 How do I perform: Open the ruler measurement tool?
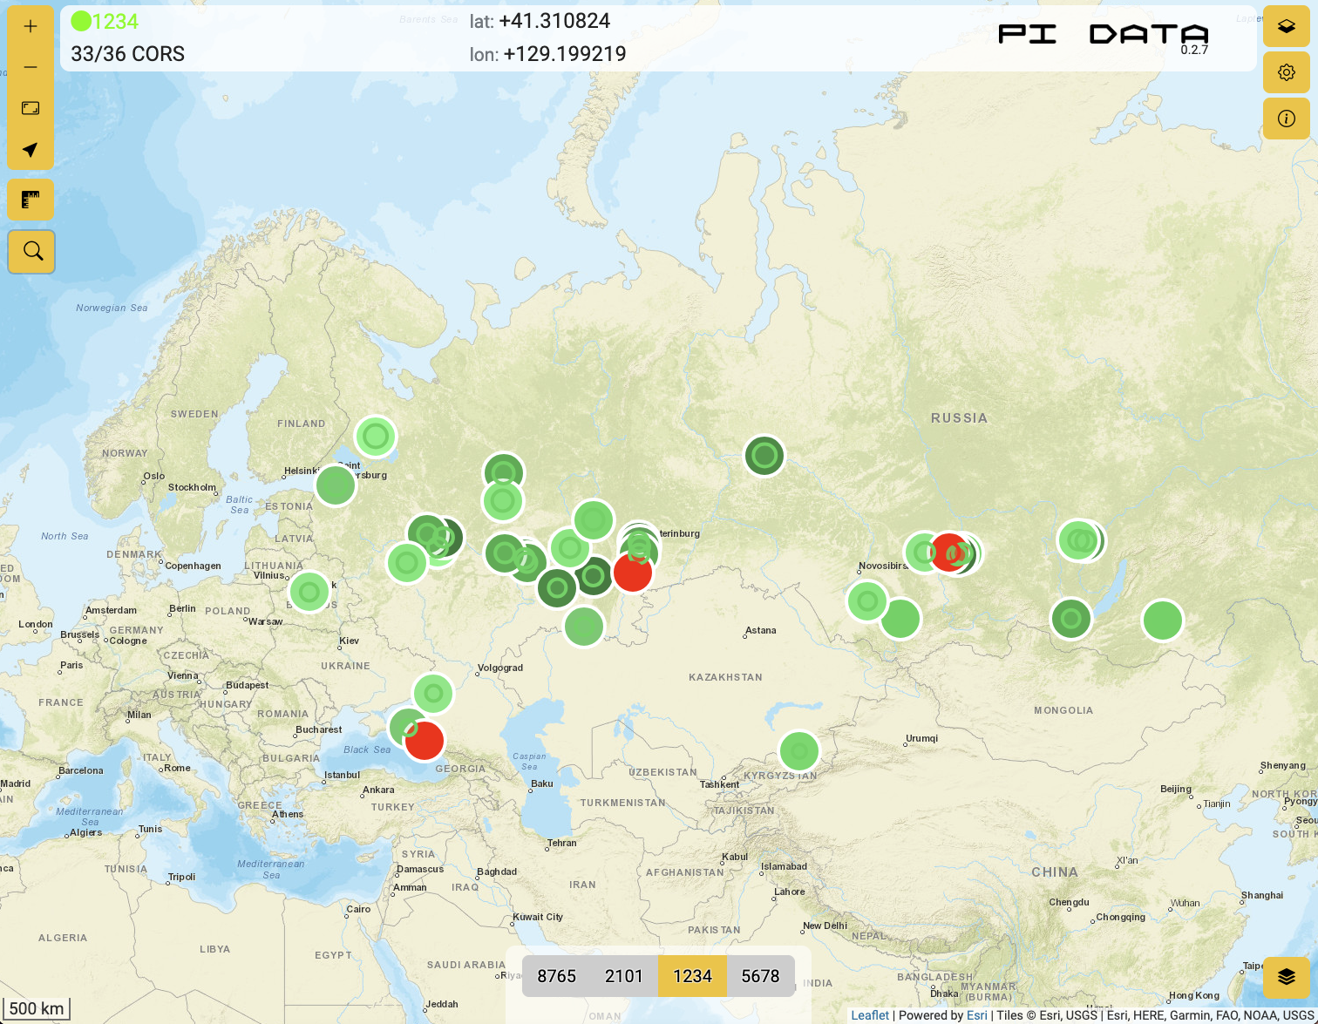[31, 200]
